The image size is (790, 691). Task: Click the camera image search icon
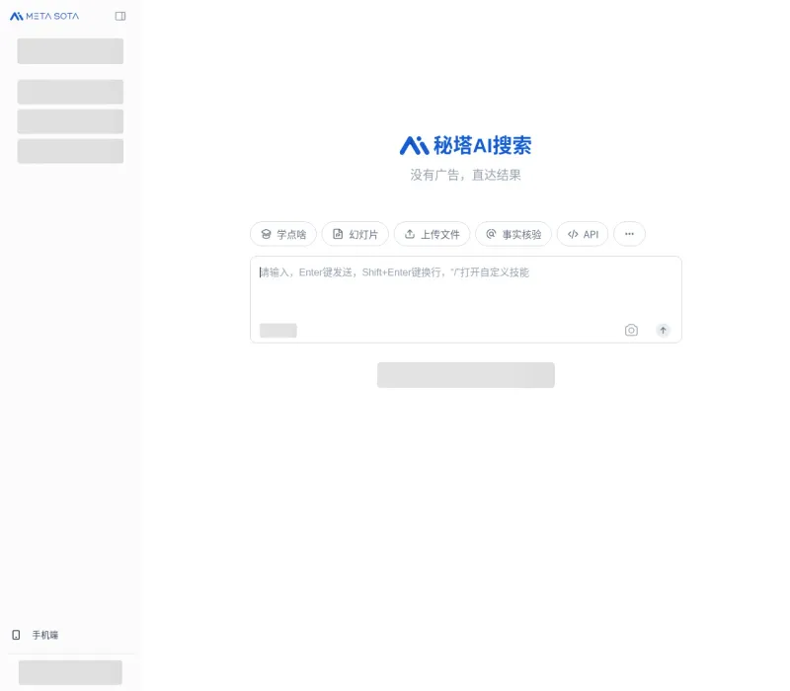(x=631, y=331)
